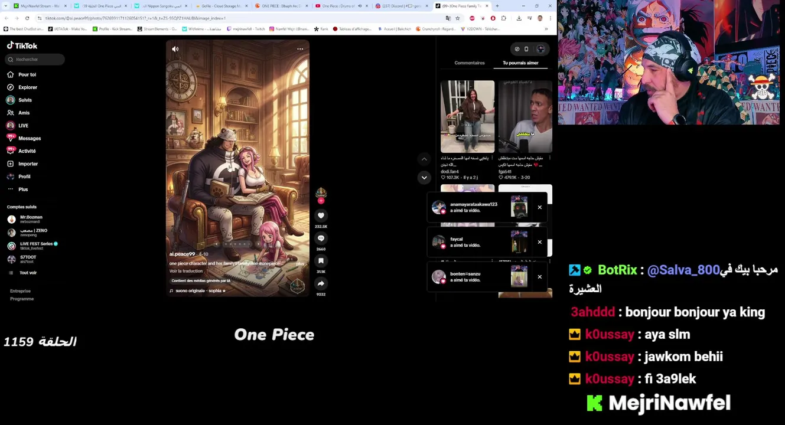The height and width of the screenshot is (425, 785).
Task: Mute the TikTok post sound
Action: (x=175, y=49)
